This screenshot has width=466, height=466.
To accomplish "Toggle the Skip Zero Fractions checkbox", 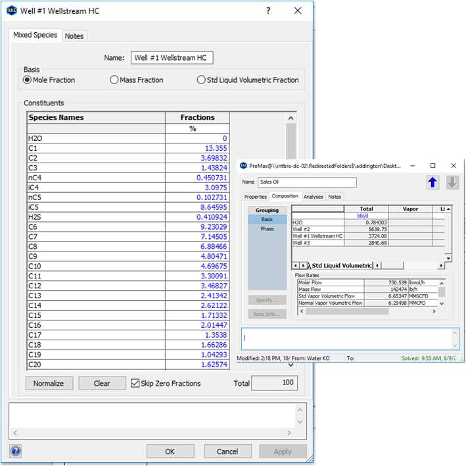I will [x=135, y=383].
